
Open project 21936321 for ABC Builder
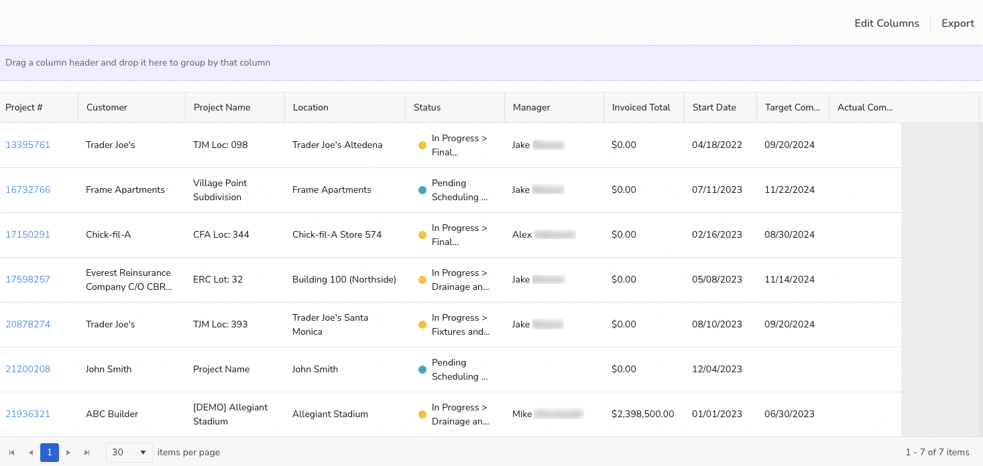(x=27, y=414)
